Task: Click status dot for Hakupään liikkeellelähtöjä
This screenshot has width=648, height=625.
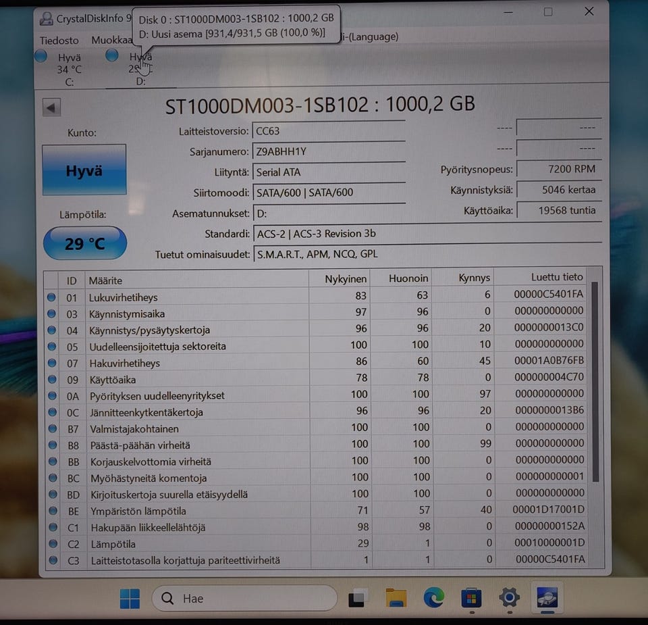Action: coord(53,527)
